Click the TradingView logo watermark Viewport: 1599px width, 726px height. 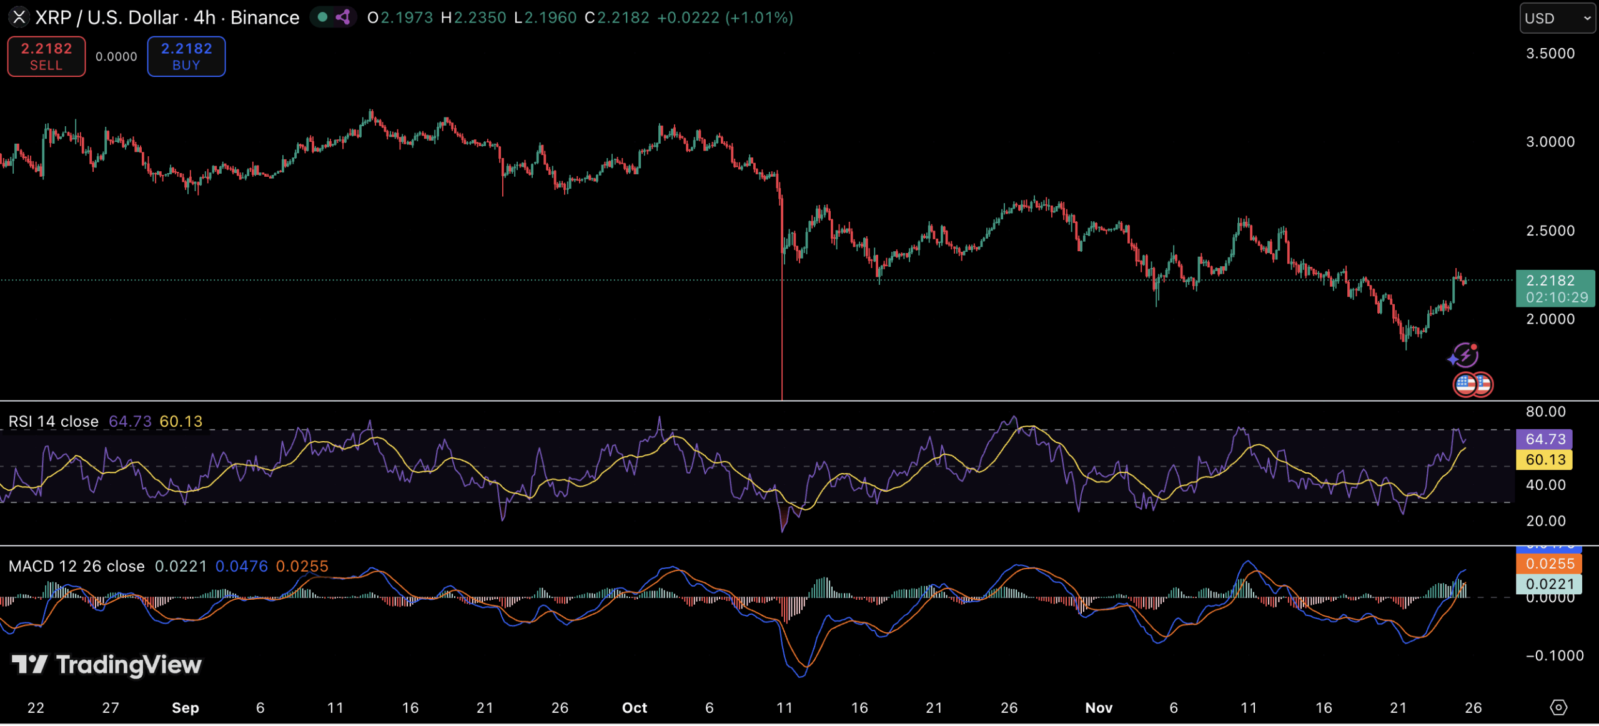tap(107, 665)
